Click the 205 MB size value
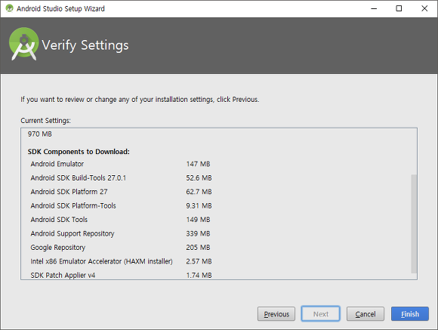438x330 pixels. point(198,248)
